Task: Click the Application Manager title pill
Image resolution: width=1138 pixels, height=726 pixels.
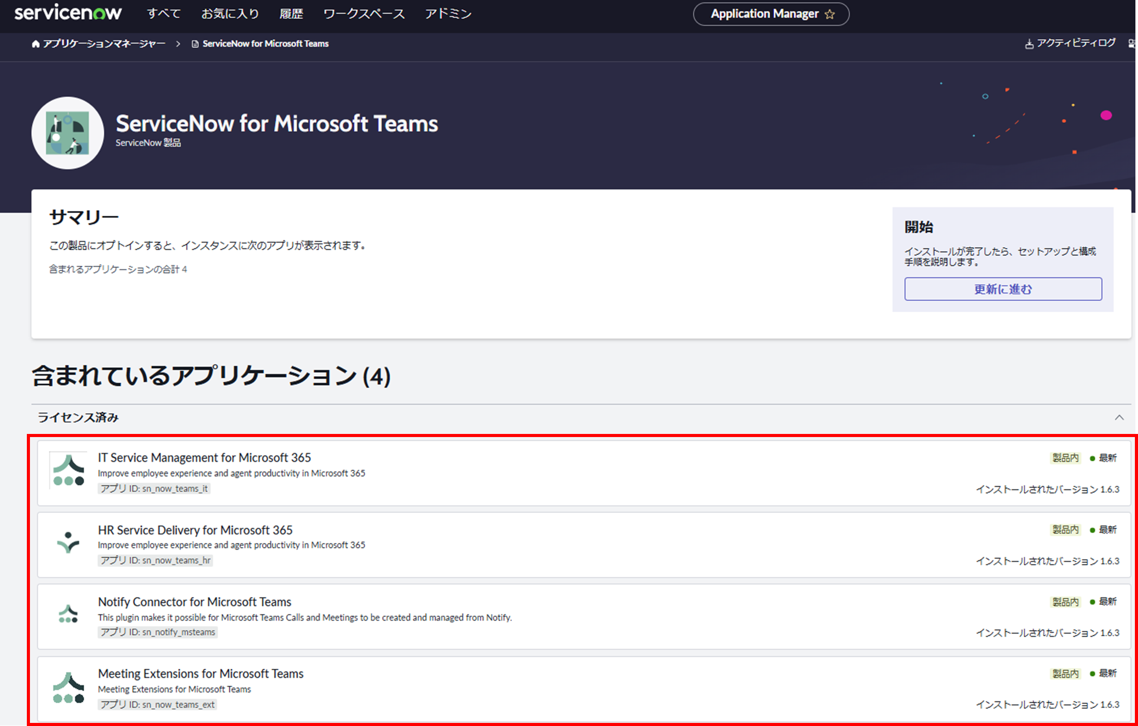Action: tap(764, 14)
